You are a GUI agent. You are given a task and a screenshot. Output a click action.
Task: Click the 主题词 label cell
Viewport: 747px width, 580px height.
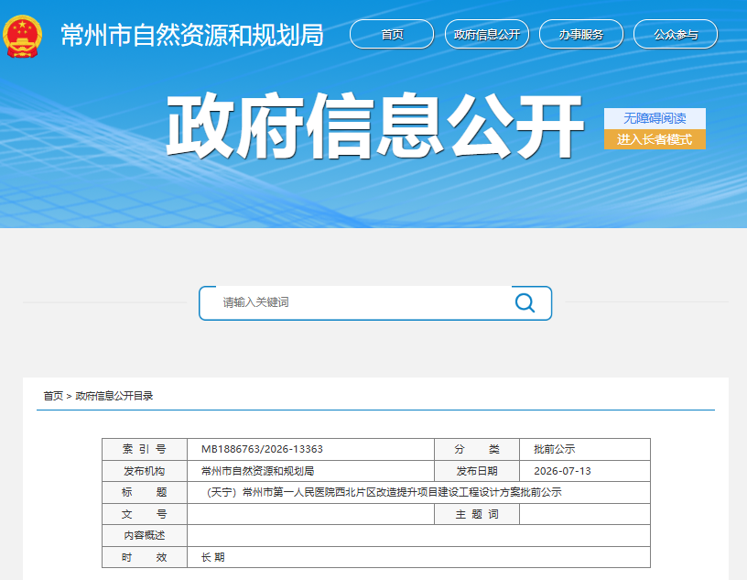[477, 514]
